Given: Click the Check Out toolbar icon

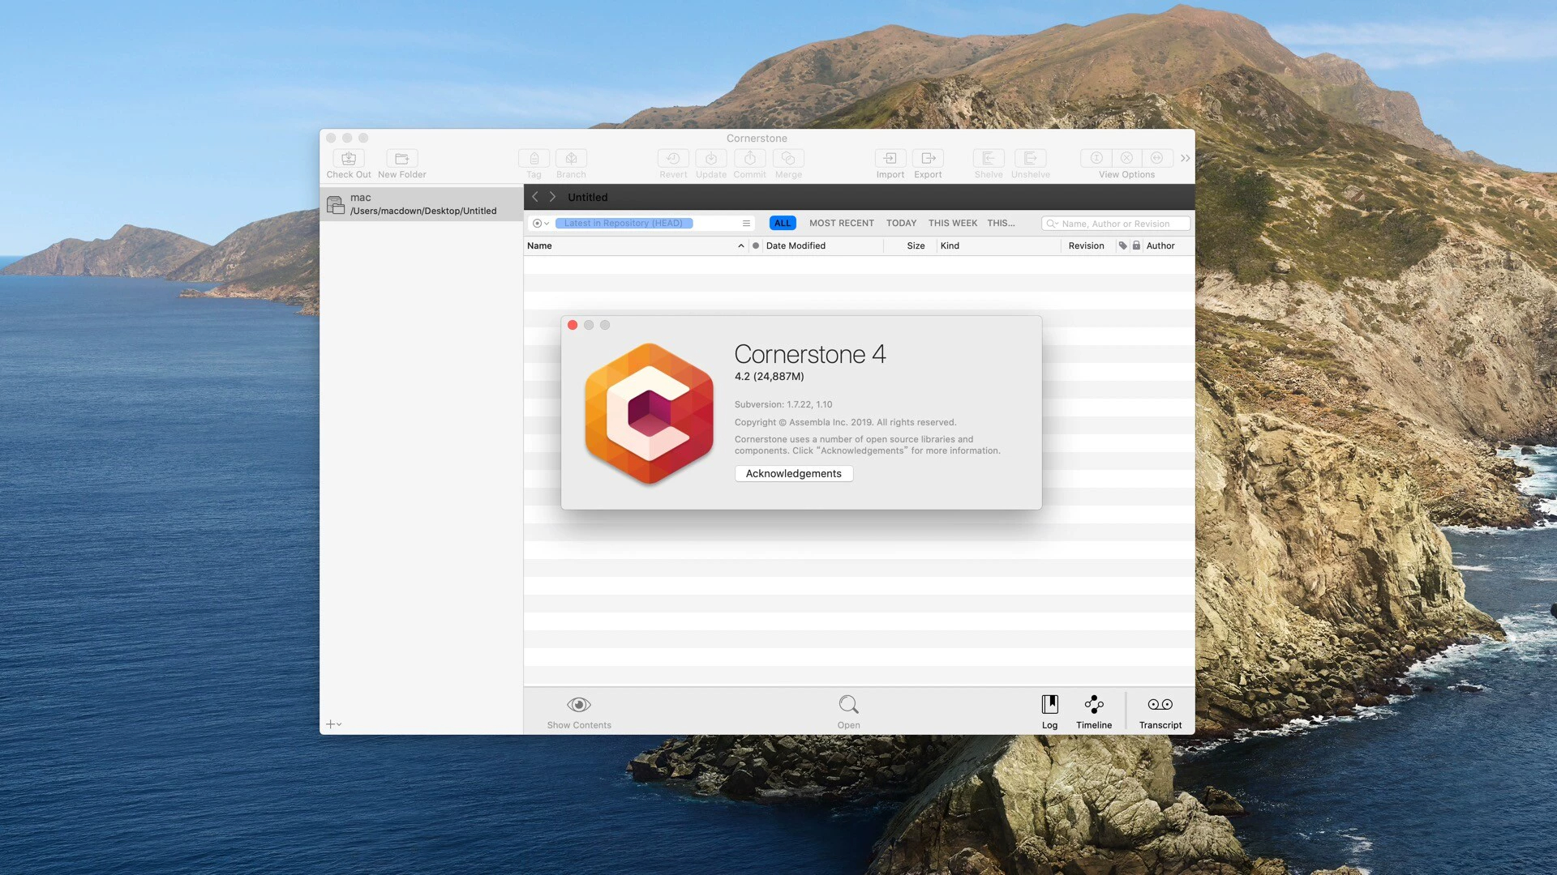Looking at the screenshot, I should click(349, 159).
